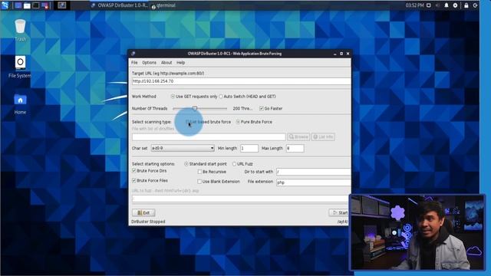The width and height of the screenshot is (491, 276).
Task: Click the Exit button
Action: coord(143,213)
